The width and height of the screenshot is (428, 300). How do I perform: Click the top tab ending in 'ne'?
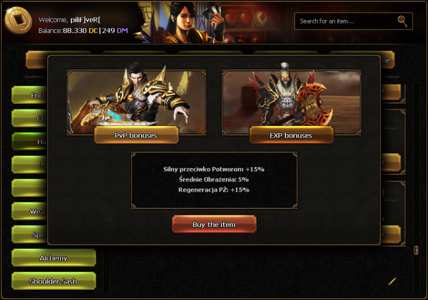pos(387,60)
